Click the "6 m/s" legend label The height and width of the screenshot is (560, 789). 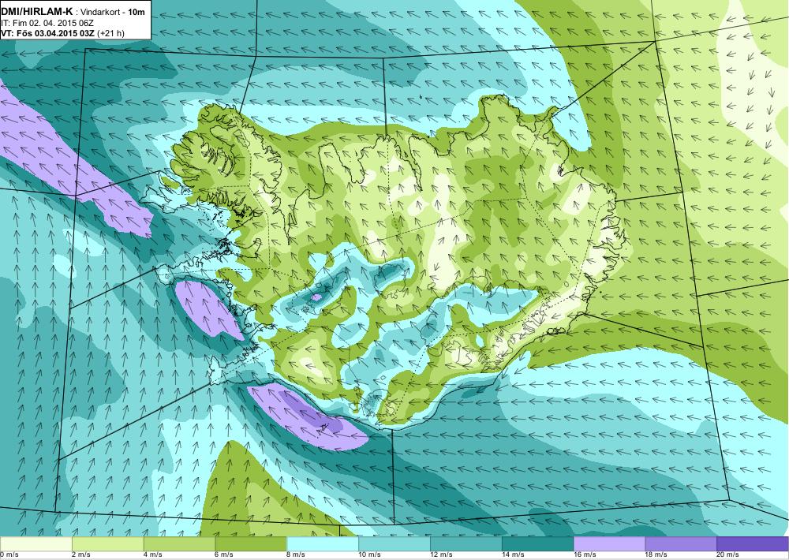(225, 555)
